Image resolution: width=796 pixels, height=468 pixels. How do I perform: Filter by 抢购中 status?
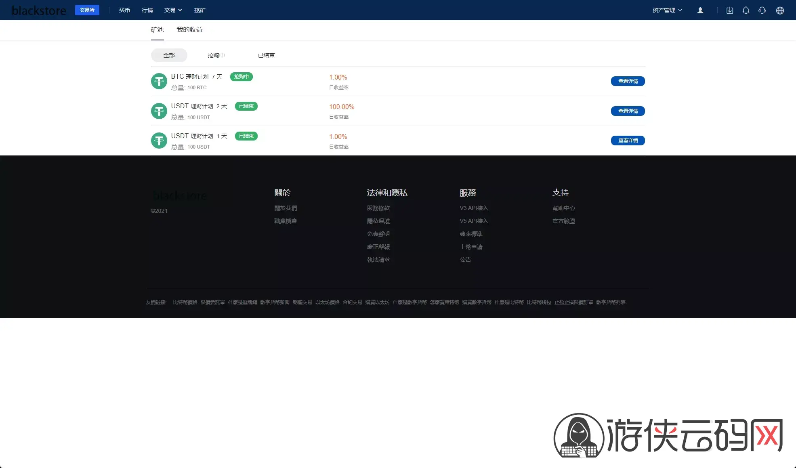pyautogui.click(x=216, y=55)
